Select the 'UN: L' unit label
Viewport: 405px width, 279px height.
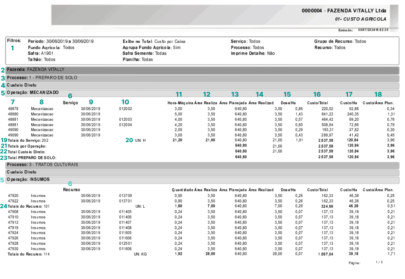[140, 207]
